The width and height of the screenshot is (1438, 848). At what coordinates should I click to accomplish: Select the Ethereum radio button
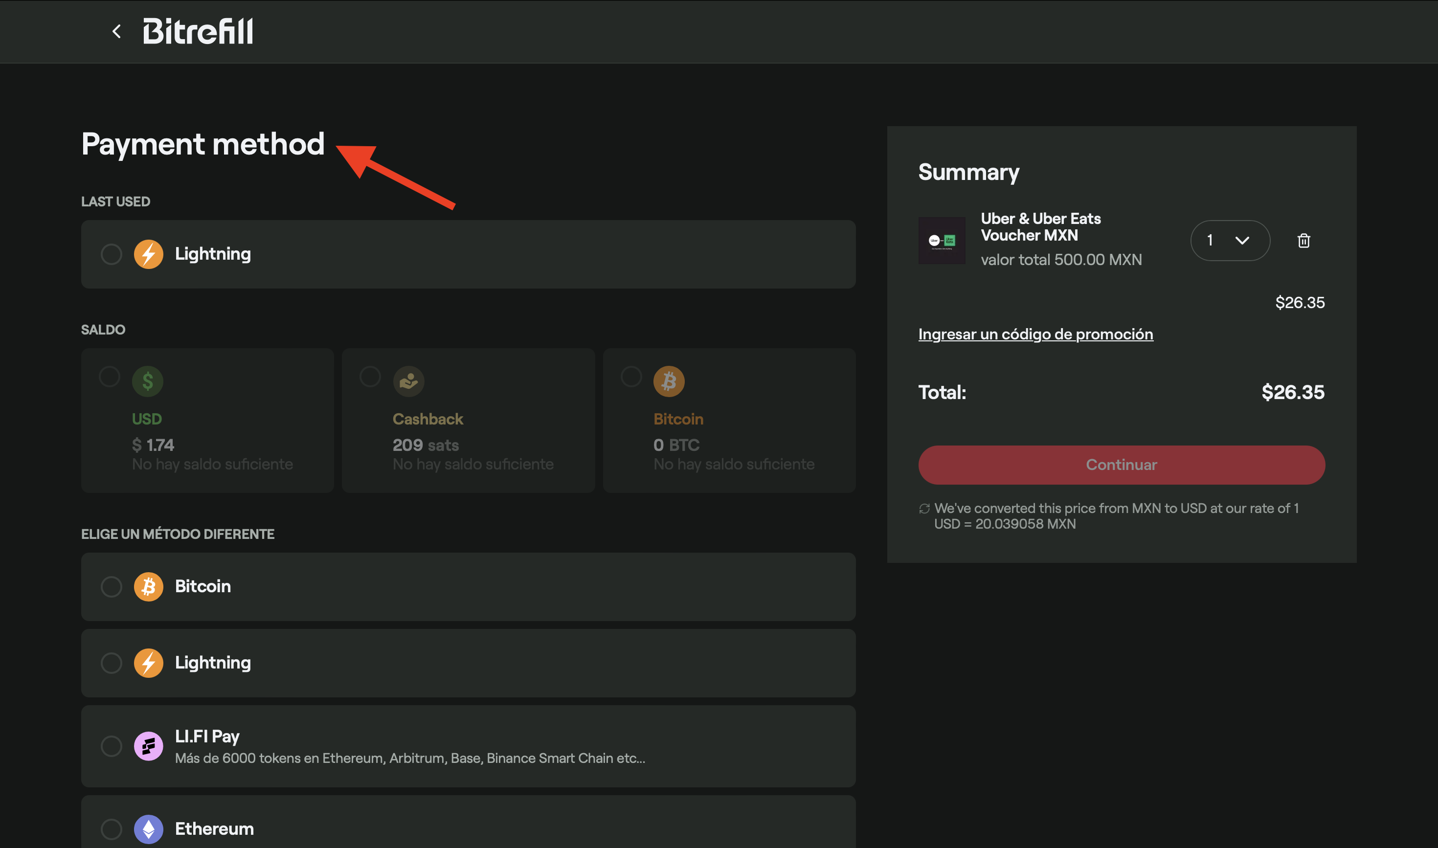(x=112, y=829)
